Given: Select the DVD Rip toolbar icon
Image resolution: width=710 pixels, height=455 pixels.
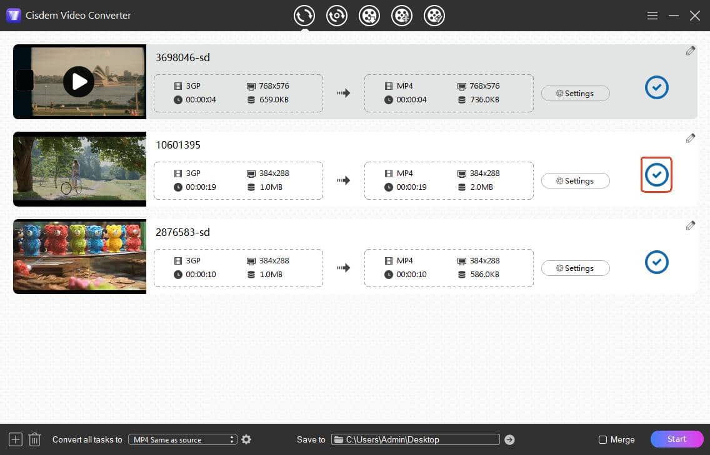Looking at the screenshot, I should coord(337,16).
